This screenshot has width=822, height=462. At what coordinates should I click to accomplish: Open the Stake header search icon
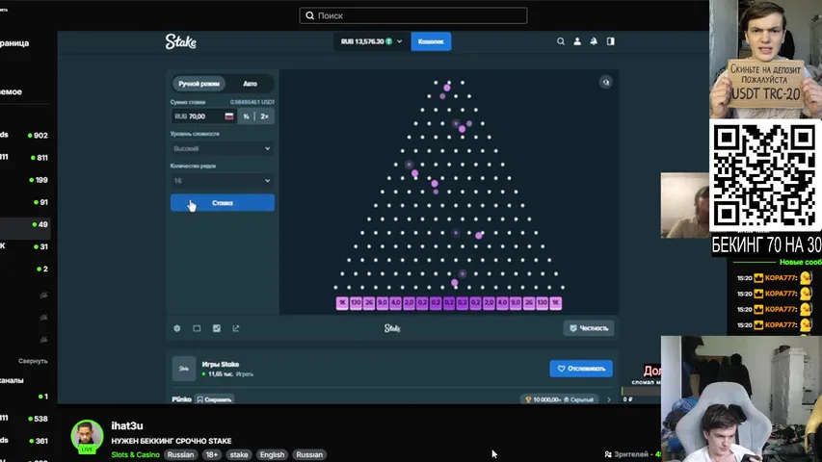pos(561,41)
